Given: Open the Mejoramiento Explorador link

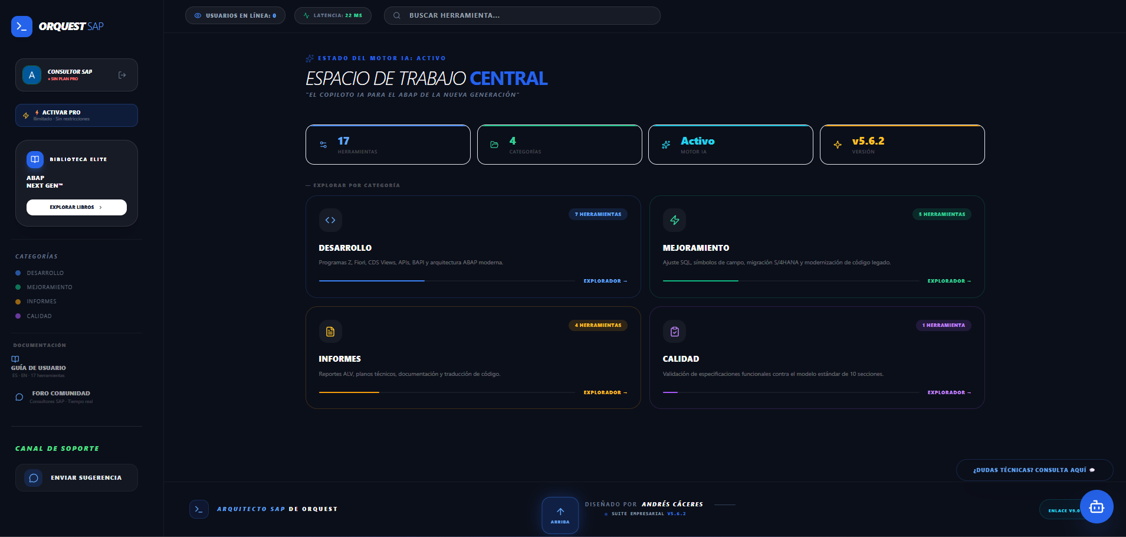Looking at the screenshot, I should (948, 281).
